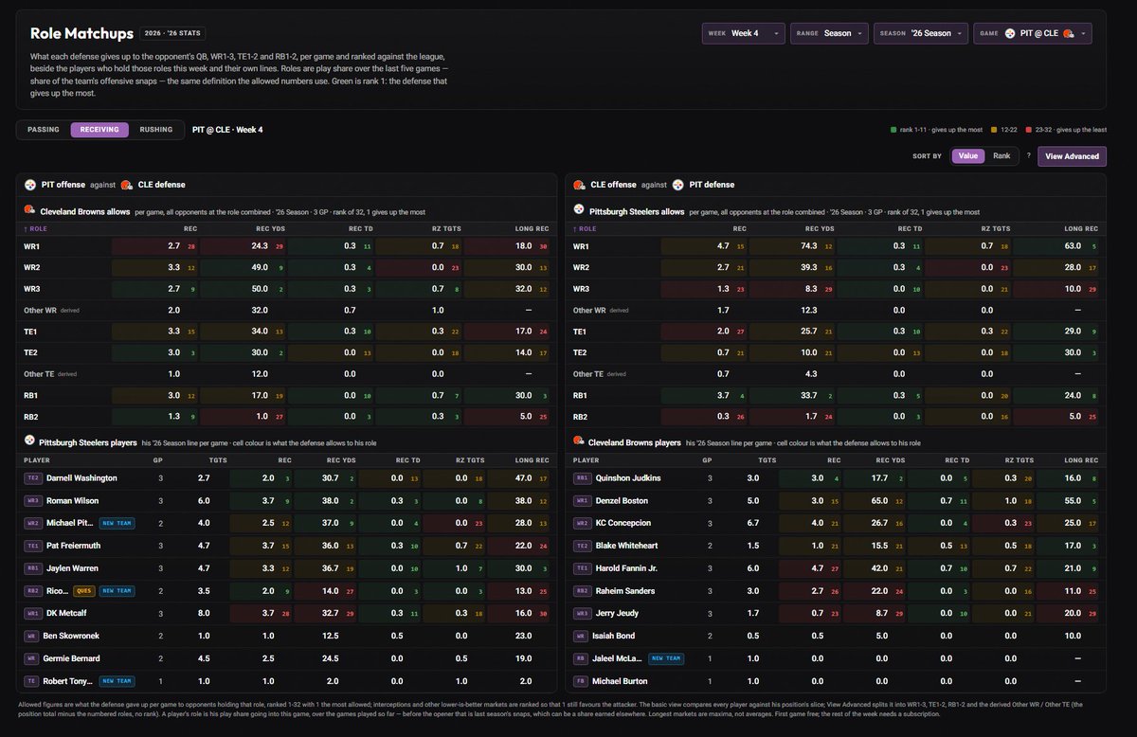Click player name Roman Wilson
Screen dimensions: 1137x737
coord(73,501)
